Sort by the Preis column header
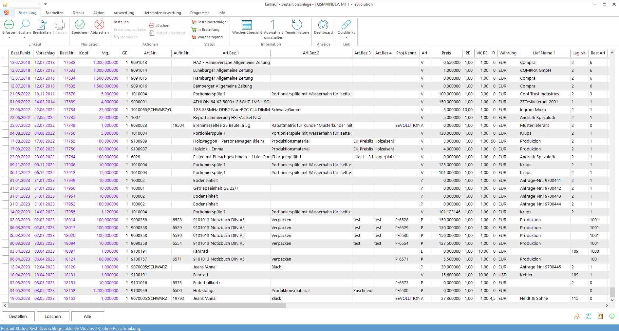 click(446, 53)
